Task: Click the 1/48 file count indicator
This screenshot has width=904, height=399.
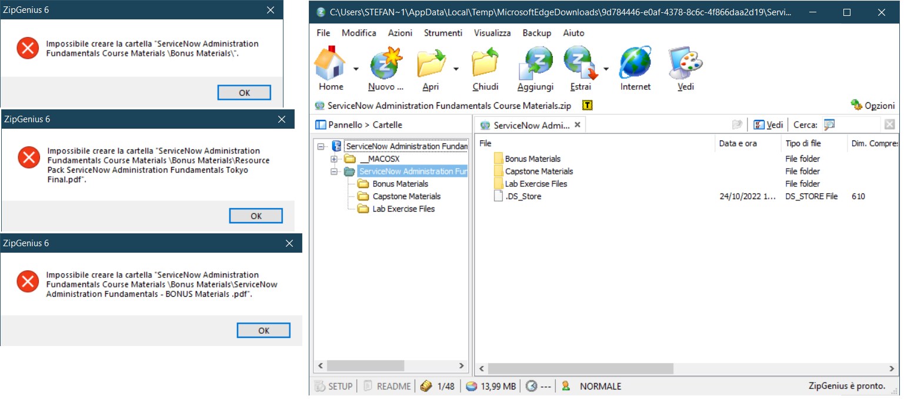Action: 438,386
